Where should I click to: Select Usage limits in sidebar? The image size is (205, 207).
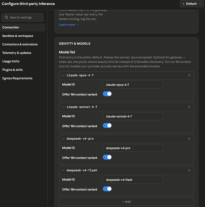point(11,61)
